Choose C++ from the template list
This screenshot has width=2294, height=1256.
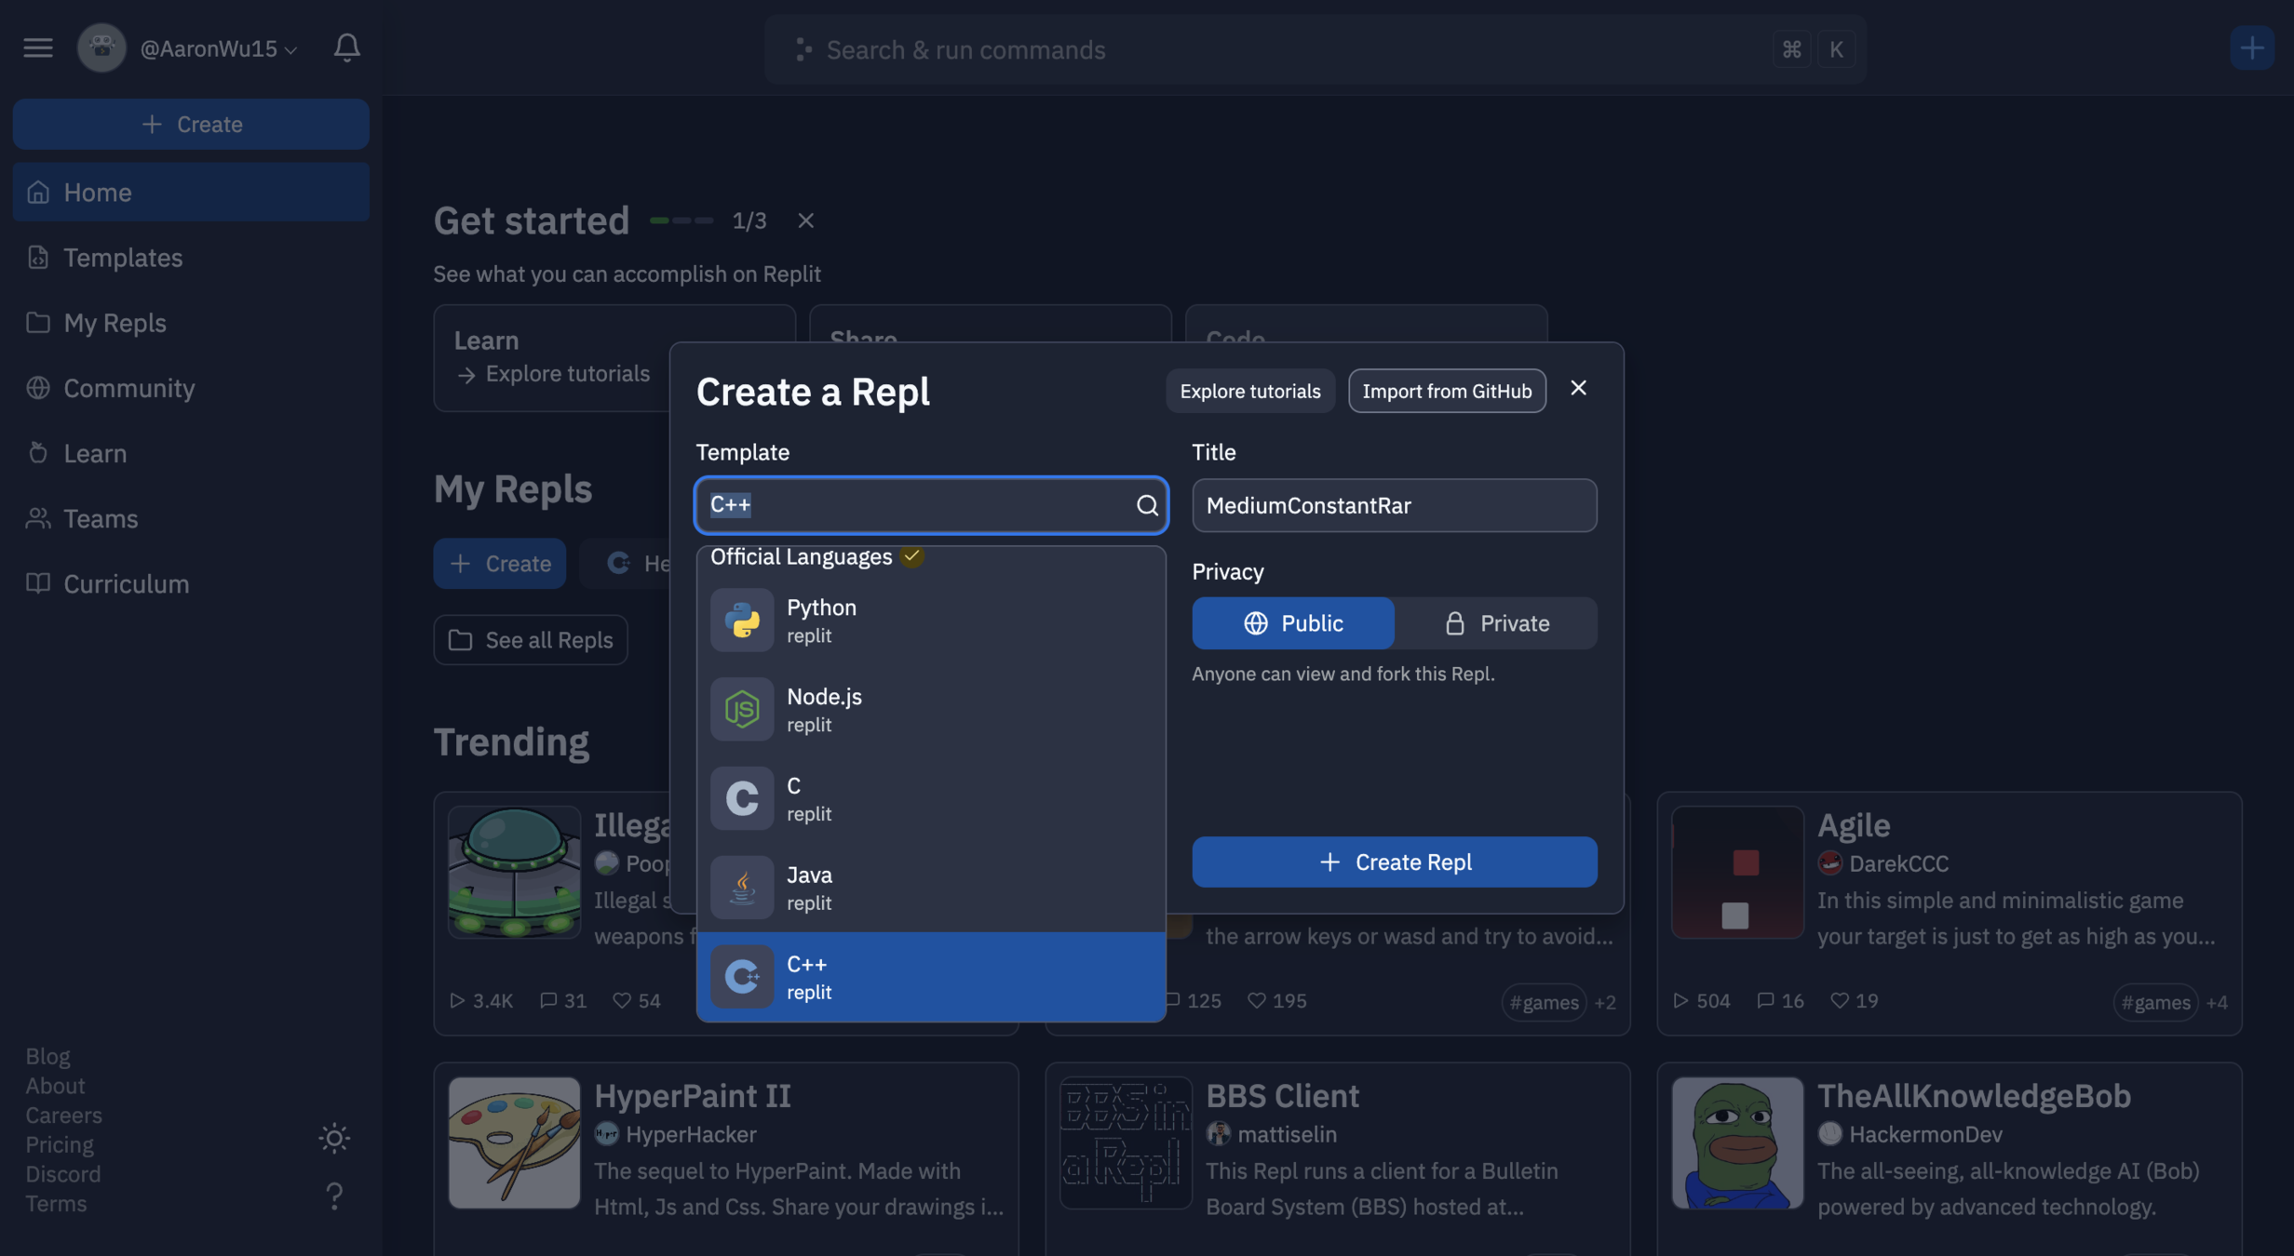pos(930,977)
